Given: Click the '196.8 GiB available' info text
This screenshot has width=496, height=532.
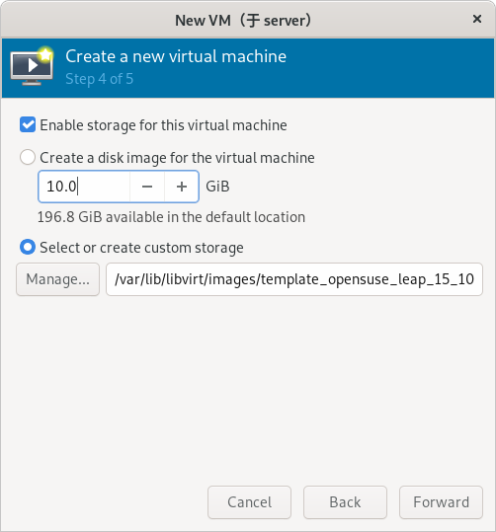Looking at the screenshot, I should coord(171,217).
